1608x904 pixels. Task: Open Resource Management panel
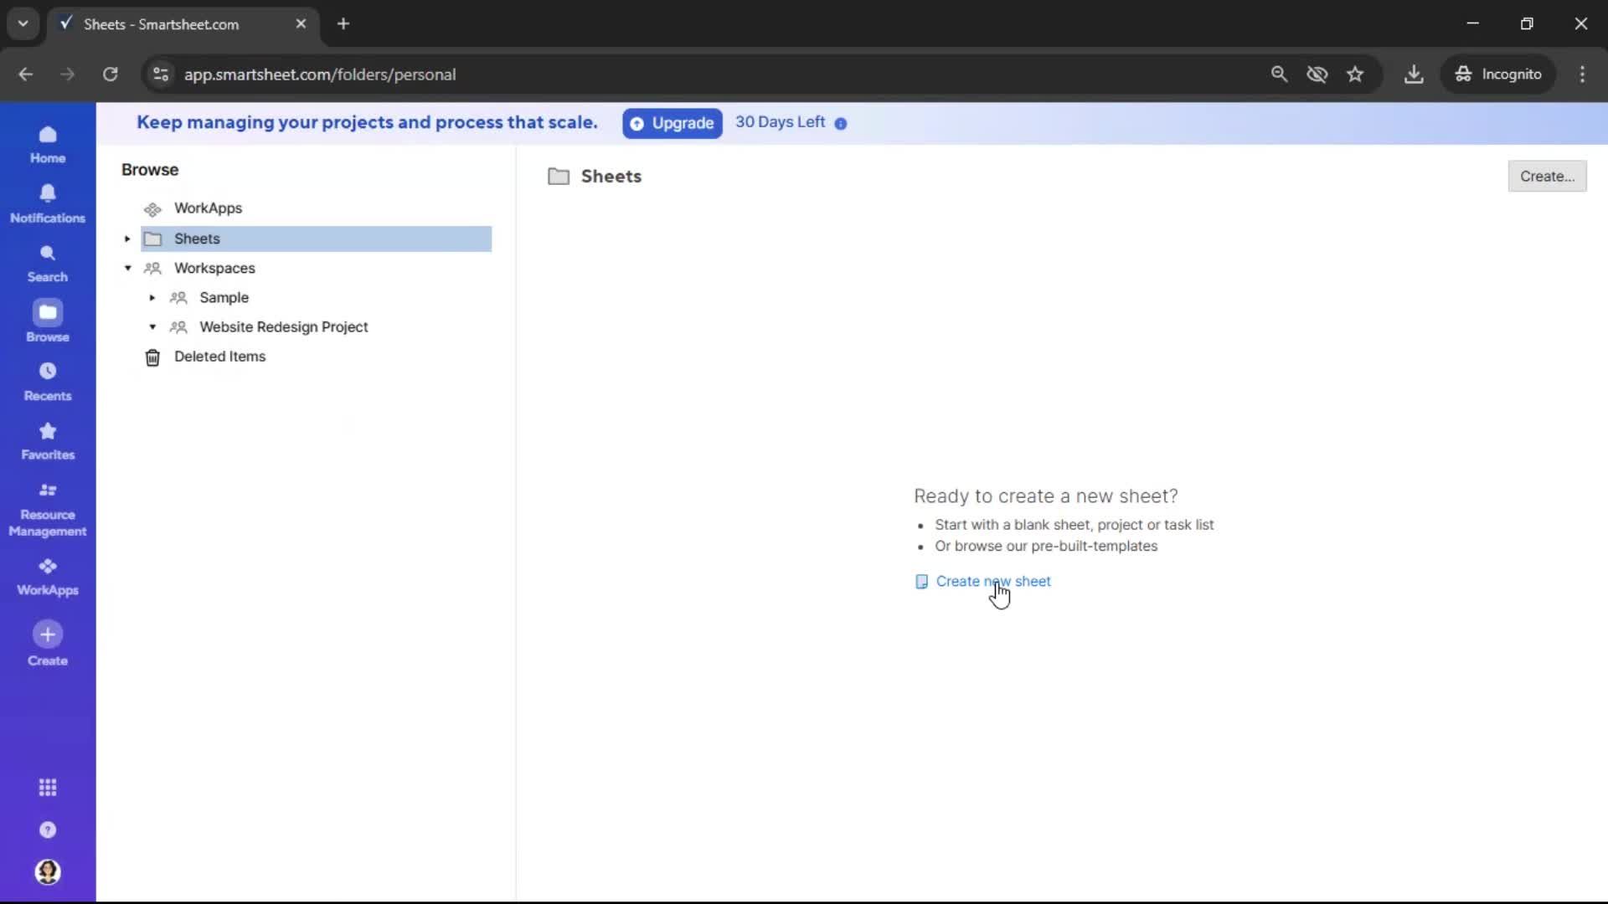tap(48, 508)
